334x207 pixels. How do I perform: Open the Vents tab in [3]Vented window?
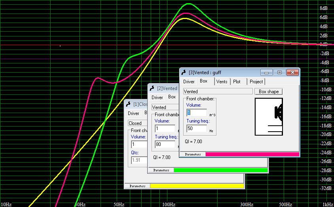222,82
